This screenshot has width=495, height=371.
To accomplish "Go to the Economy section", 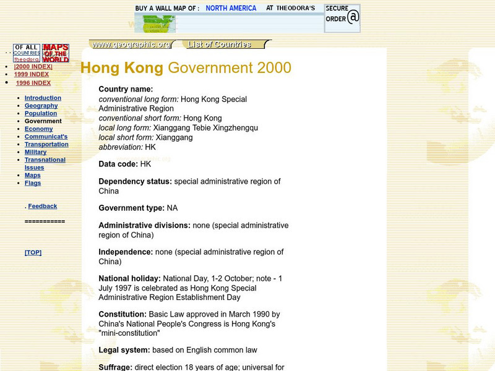I will click(x=38, y=129).
